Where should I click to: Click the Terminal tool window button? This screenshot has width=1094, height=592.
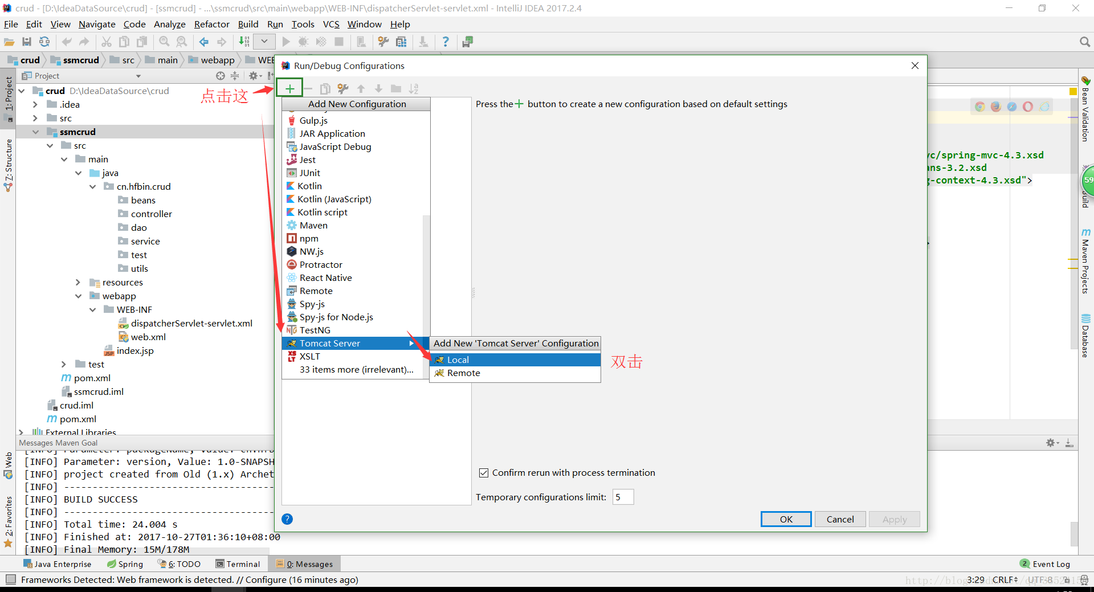[x=238, y=564]
